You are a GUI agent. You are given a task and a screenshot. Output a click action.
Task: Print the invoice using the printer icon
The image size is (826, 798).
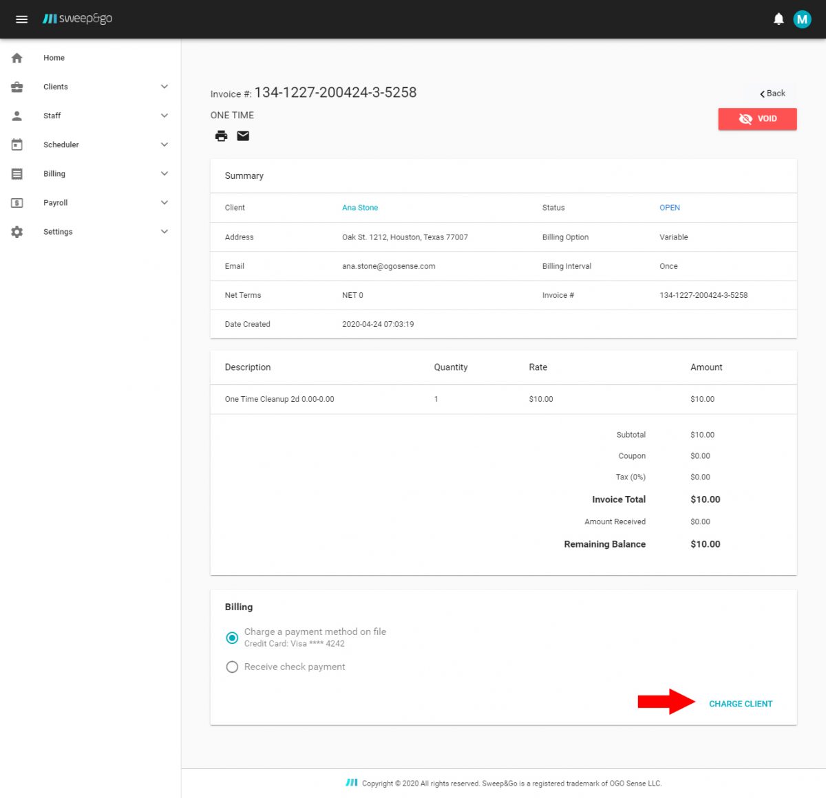pyautogui.click(x=221, y=136)
